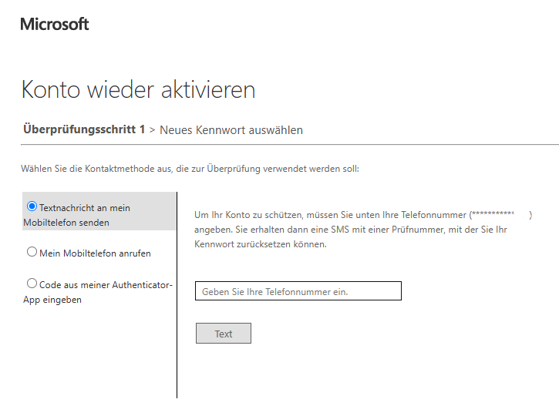Image resolution: width=559 pixels, height=406 pixels.
Task: Click the "Mein Mobiltelefon anrufen" label text
Action: [95, 253]
